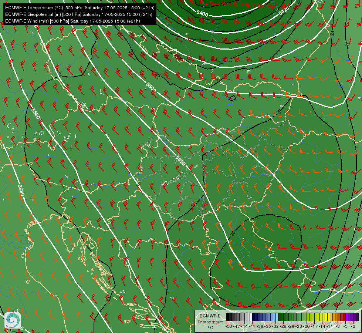Screen dimensions: 362x333
Task: Click the -23 value in the legend
Action: (x=299, y=326)
